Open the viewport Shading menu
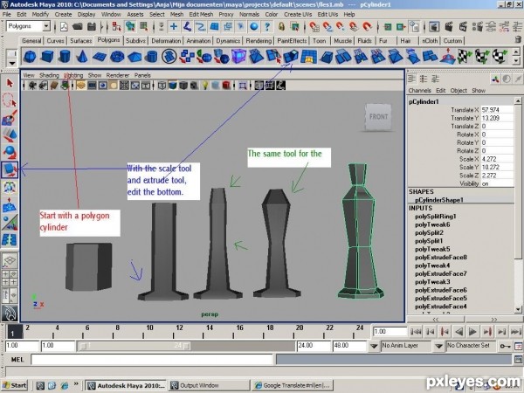 point(49,75)
